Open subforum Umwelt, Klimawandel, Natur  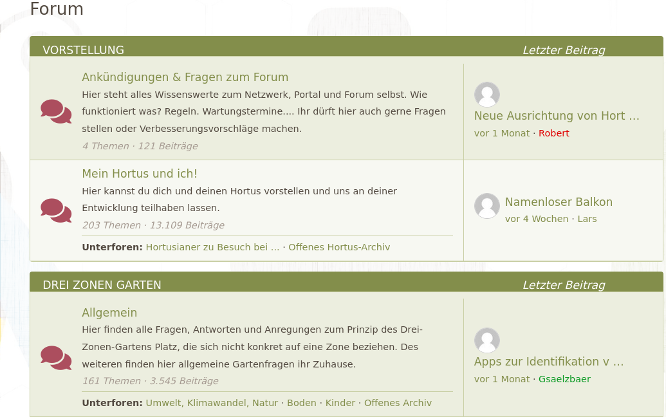212,403
